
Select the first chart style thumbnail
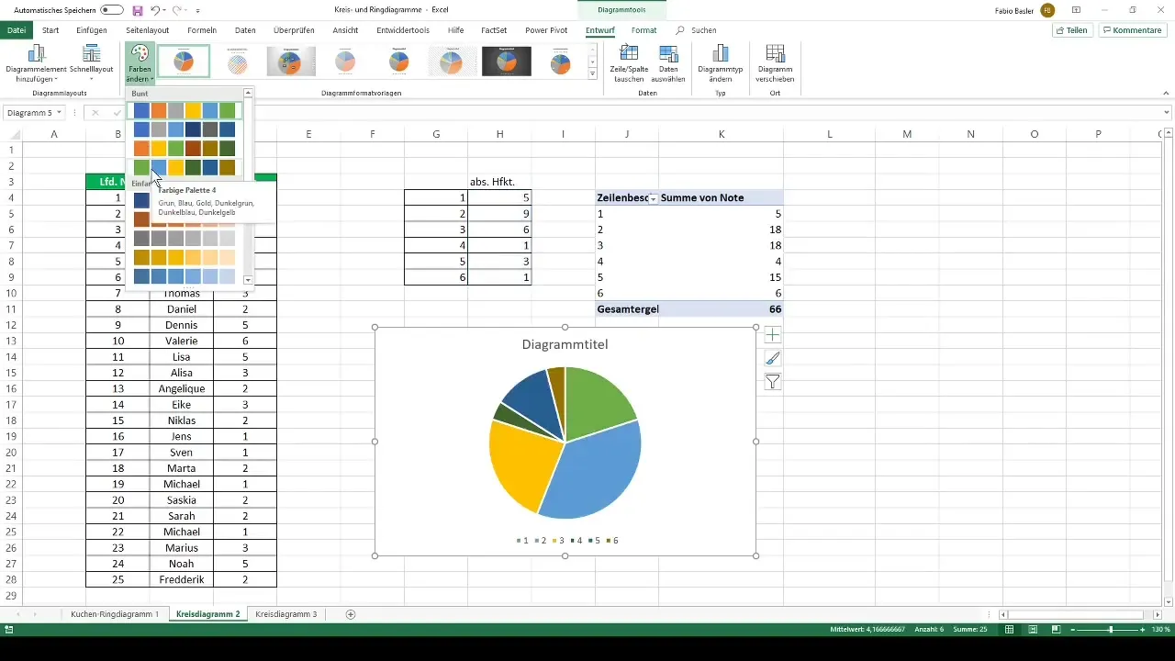pyautogui.click(x=184, y=62)
